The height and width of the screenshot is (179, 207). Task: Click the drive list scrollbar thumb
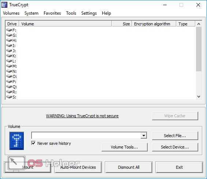[199, 49]
